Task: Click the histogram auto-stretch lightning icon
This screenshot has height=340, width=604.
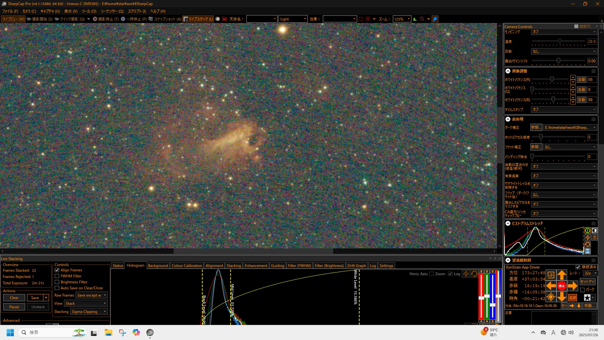Action: pos(588,238)
